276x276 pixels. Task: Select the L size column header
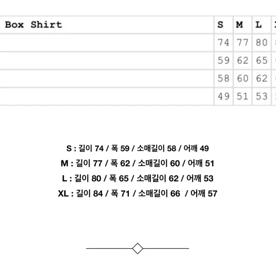pyautogui.click(x=262, y=25)
